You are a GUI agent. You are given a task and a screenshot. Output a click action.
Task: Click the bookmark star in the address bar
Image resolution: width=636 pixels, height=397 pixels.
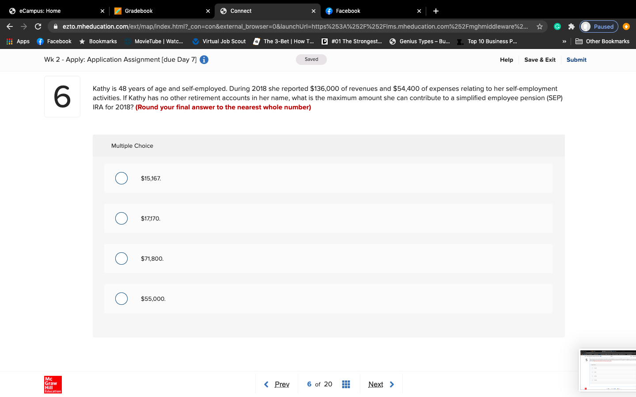point(539,26)
